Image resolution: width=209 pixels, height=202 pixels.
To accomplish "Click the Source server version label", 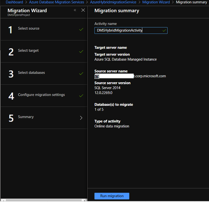I will pyautogui.click(x=112, y=83).
